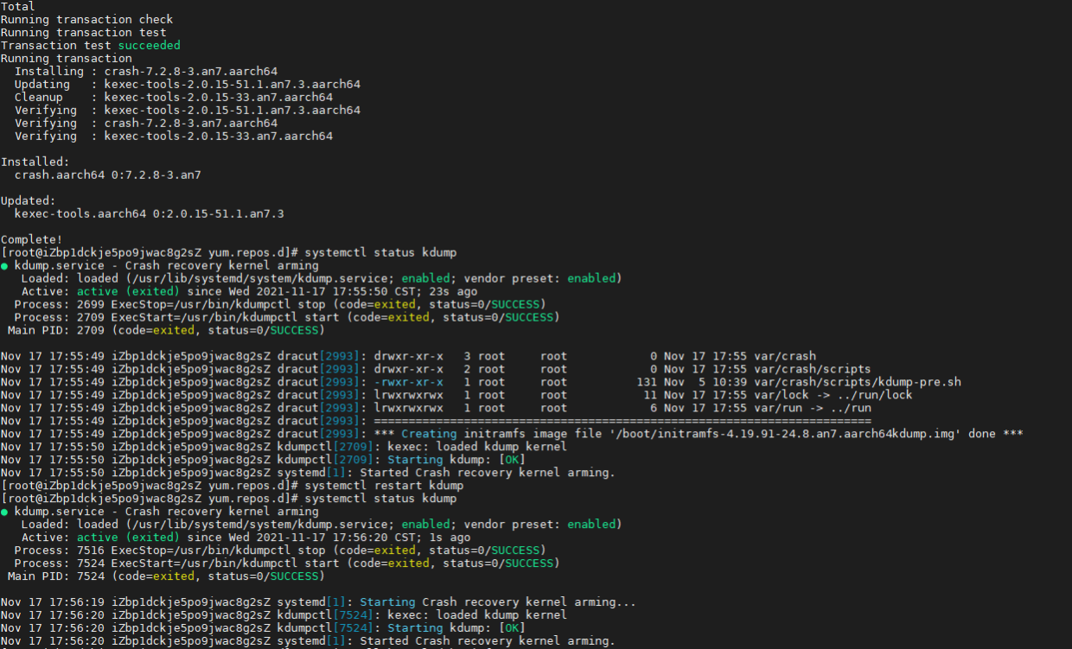
Task: Click the 'var/crash/scripts/kdump-pre.sh' file path
Action: click(858, 382)
